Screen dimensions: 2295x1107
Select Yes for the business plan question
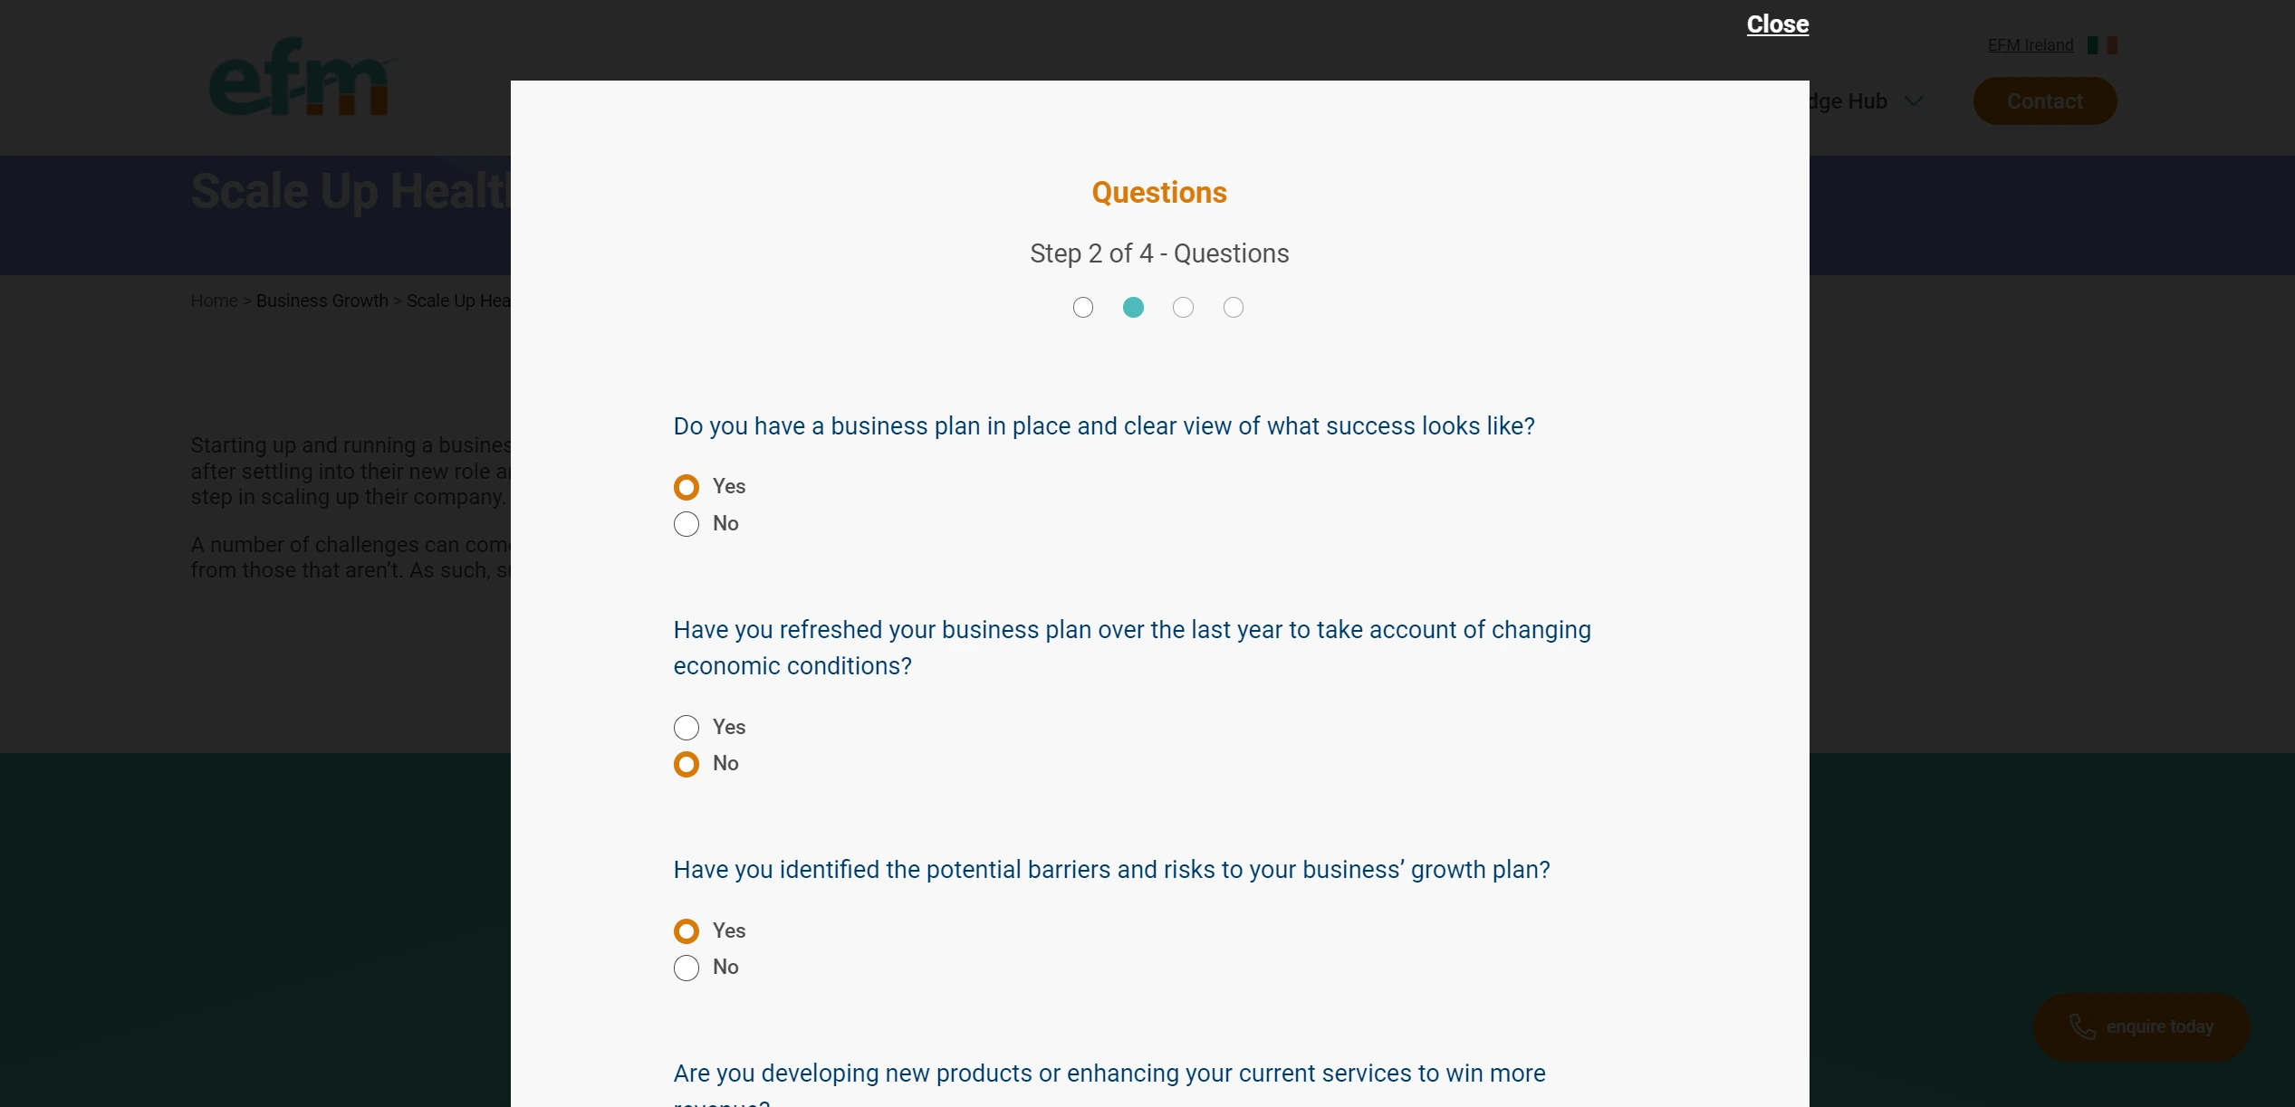pyautogui.click(x=686, y=487)
